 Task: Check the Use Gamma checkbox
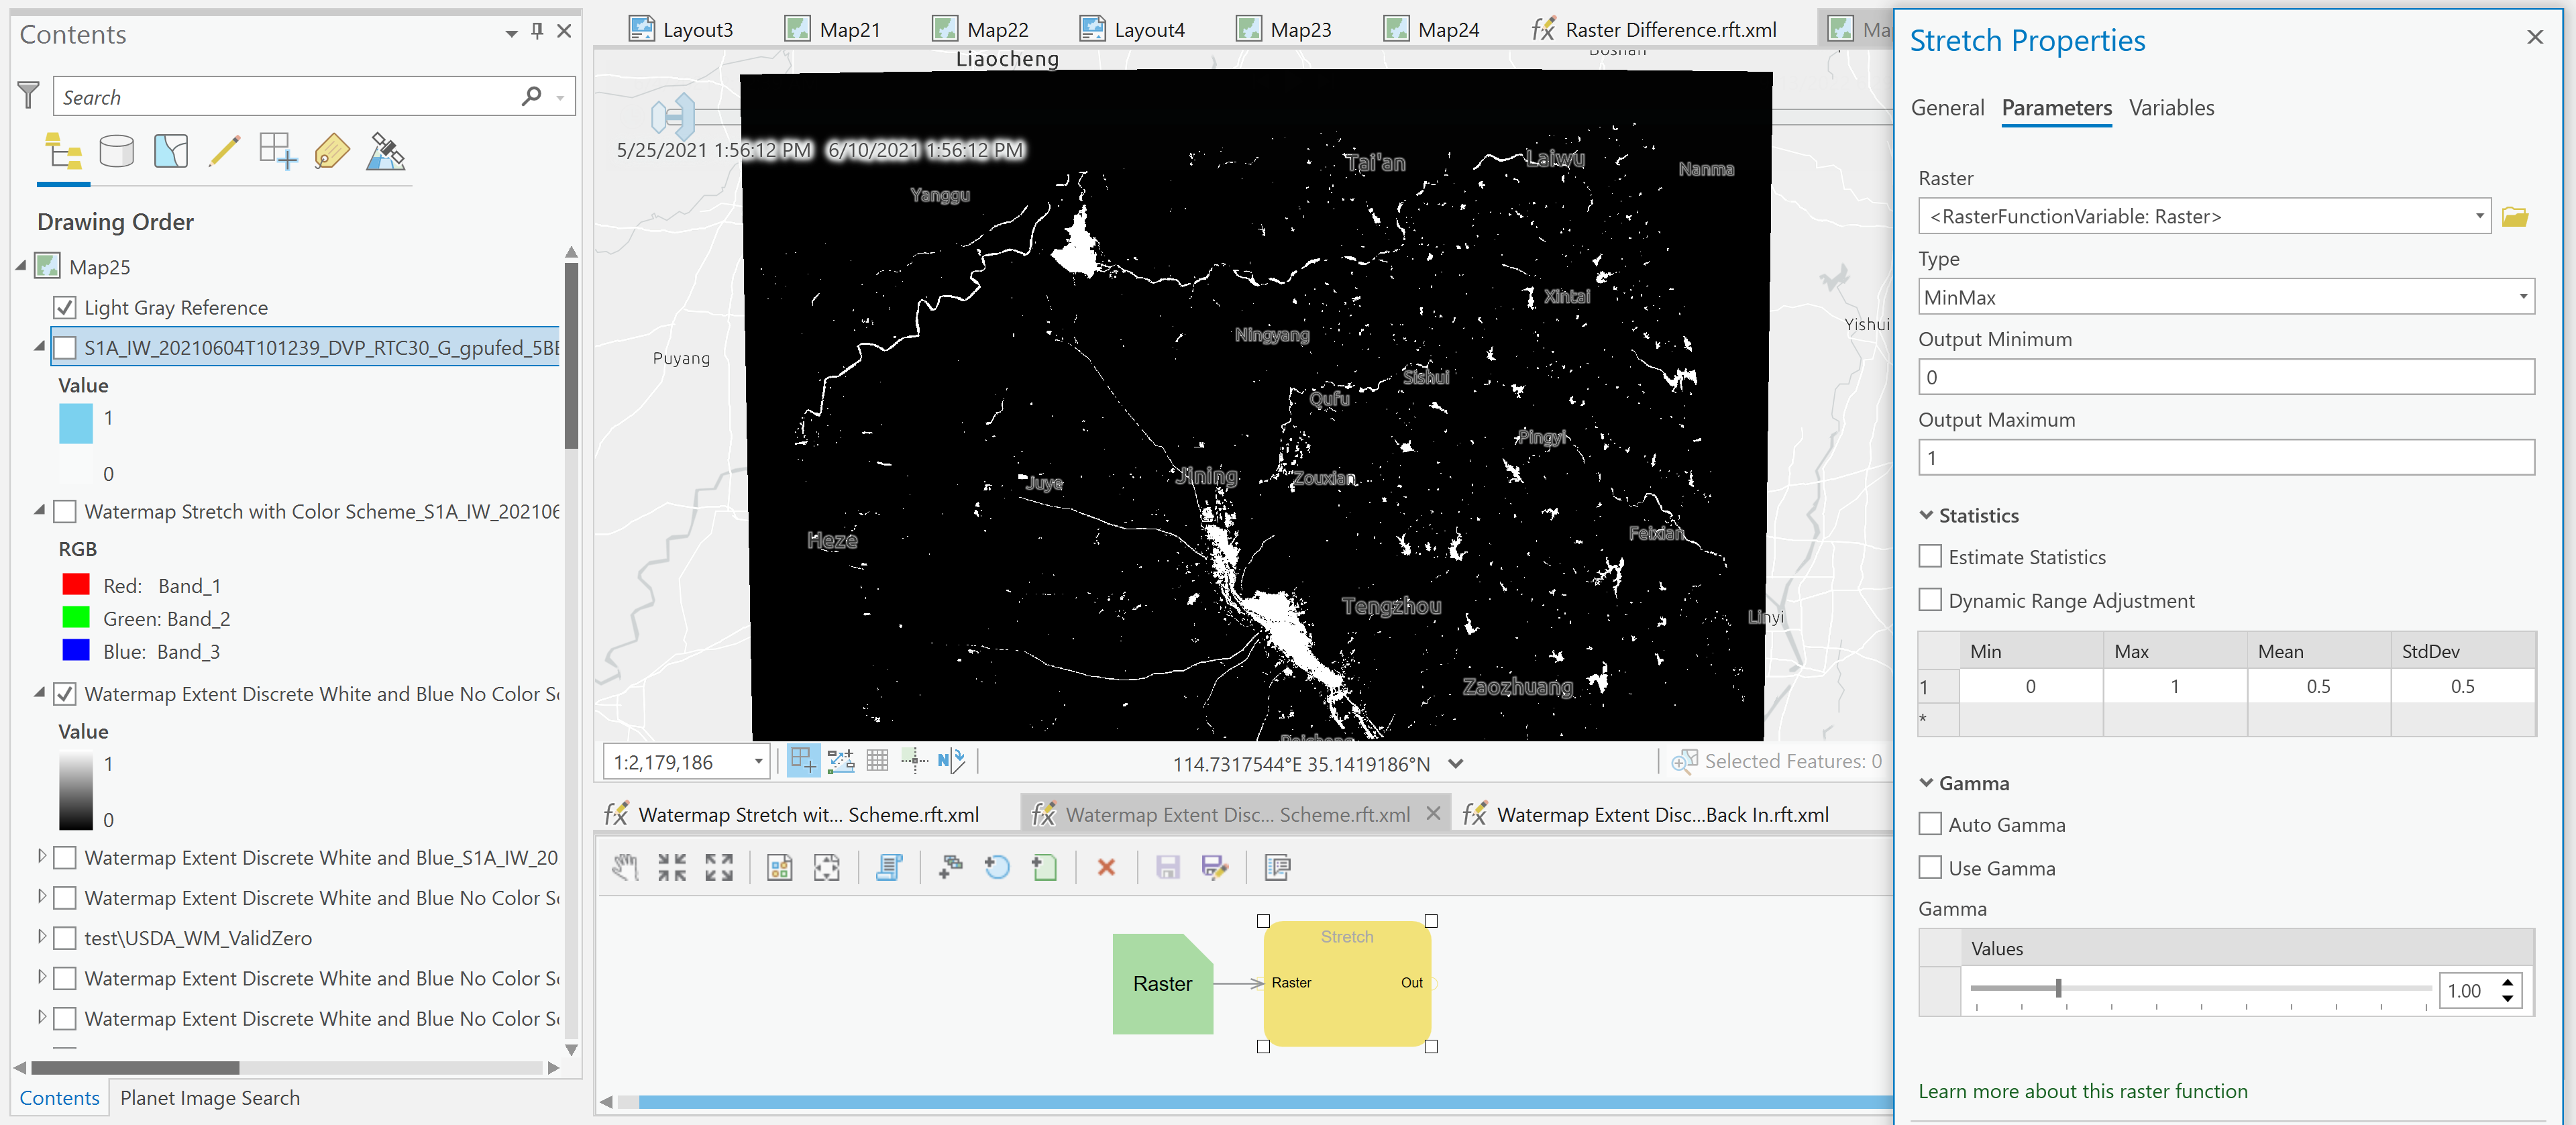pyautogui.click(x=1930, y=868)
